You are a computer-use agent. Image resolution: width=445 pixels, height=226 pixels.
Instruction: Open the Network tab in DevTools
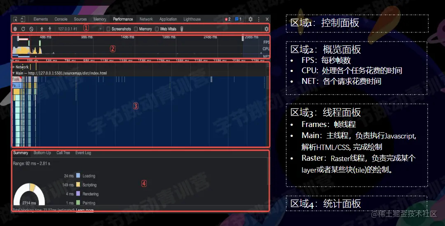pyautogui.click(x=146, y=19)
